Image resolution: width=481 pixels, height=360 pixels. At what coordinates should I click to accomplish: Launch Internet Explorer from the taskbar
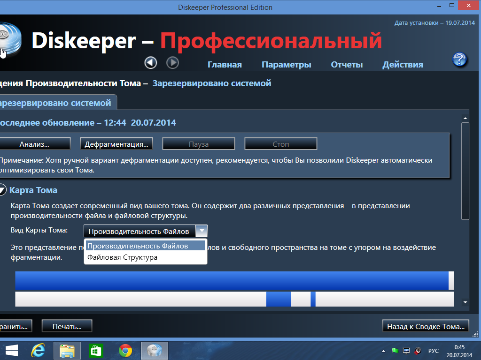38,351
